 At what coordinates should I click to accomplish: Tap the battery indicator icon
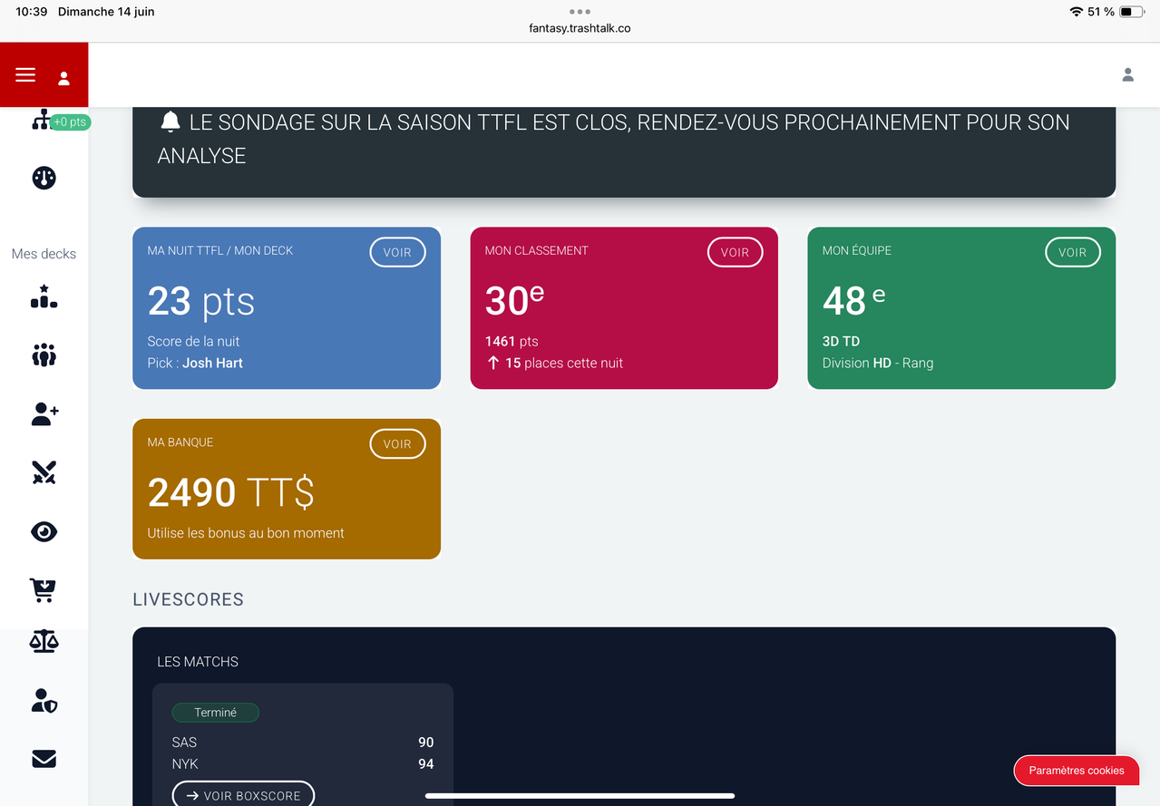1132,12
